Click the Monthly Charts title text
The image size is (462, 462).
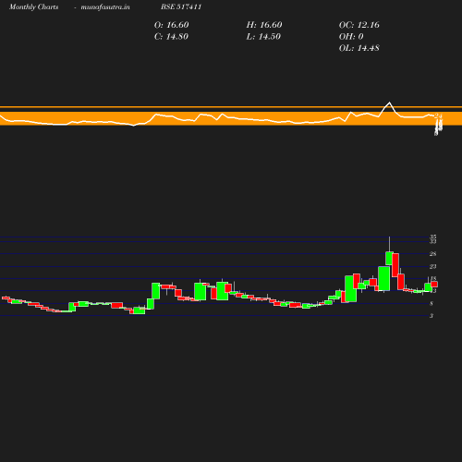click(34, 7)
